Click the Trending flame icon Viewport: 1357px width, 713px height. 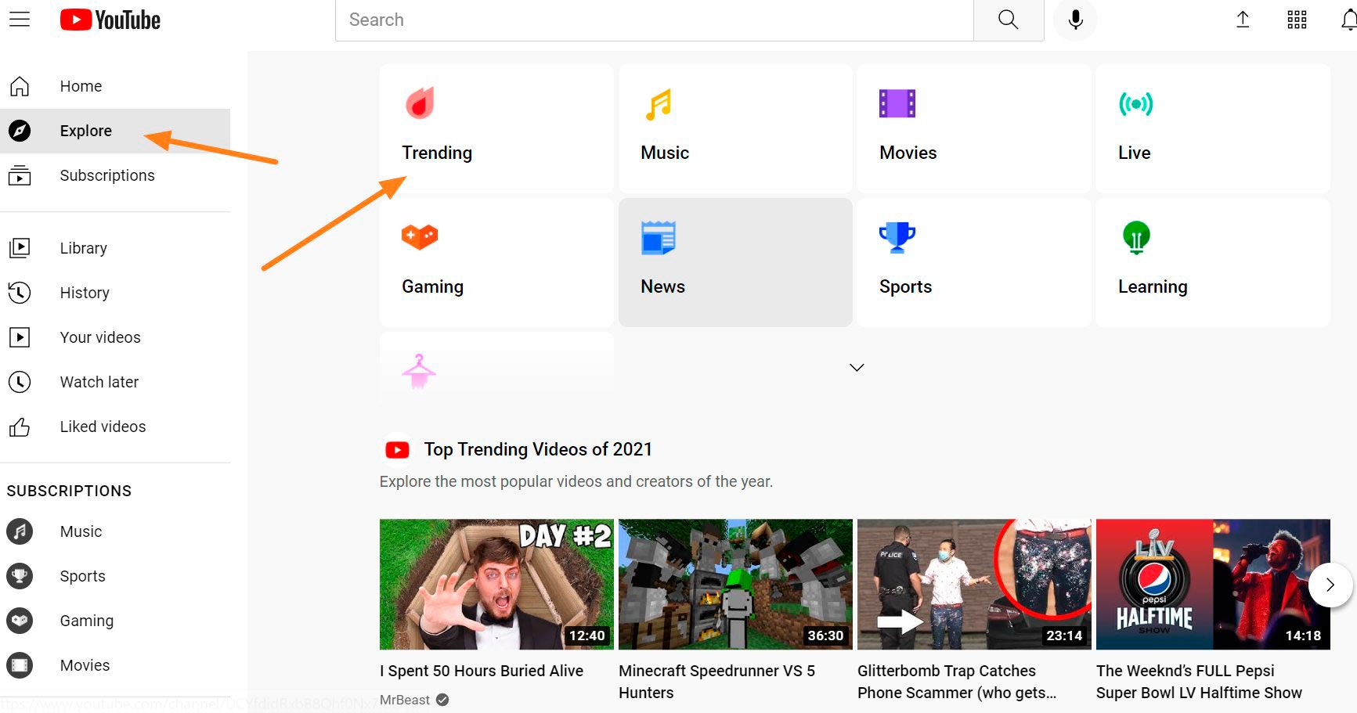coord(420,103)
